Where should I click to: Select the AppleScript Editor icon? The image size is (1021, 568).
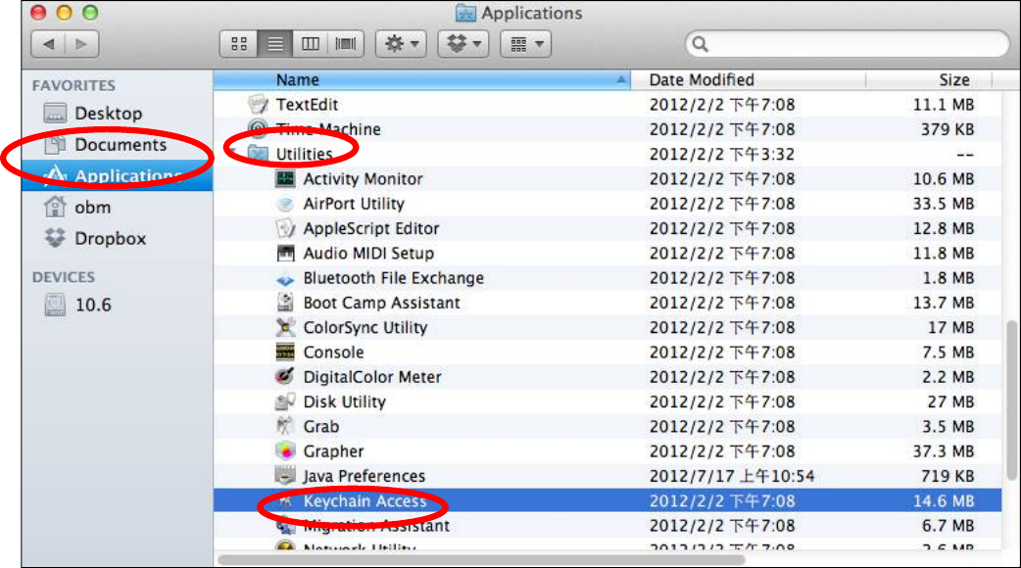point(285,228)
